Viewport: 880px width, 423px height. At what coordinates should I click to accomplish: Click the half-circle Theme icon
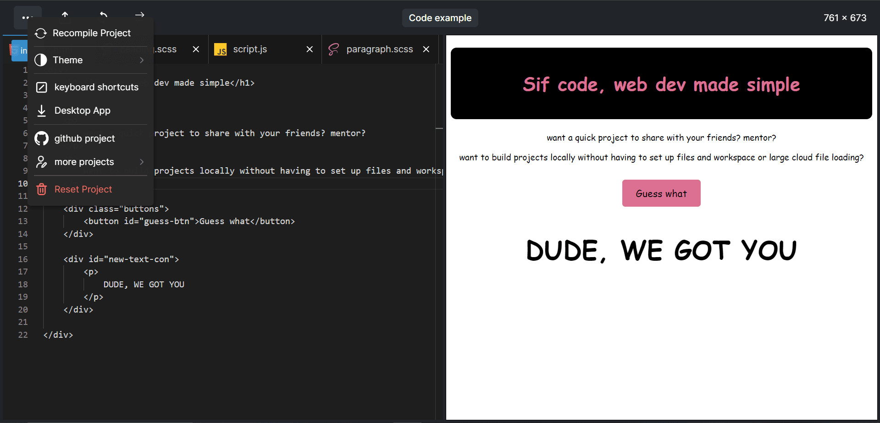pos(41,60)
